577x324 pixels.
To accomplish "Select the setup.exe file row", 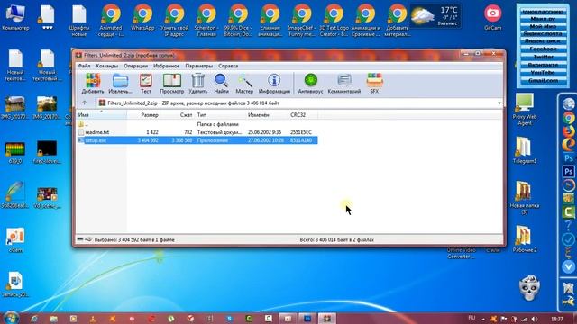I will click(x=197, y=140).
